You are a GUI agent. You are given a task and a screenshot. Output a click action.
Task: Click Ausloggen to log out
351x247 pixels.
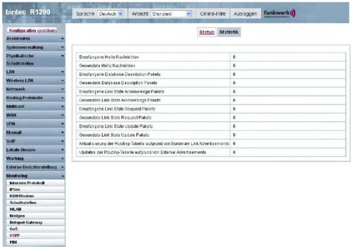(245, 14)
